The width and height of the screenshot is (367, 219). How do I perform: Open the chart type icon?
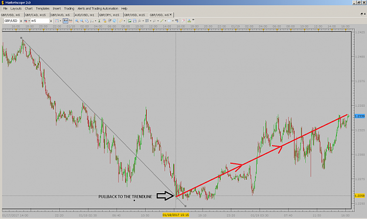click(x=57, y=21)
